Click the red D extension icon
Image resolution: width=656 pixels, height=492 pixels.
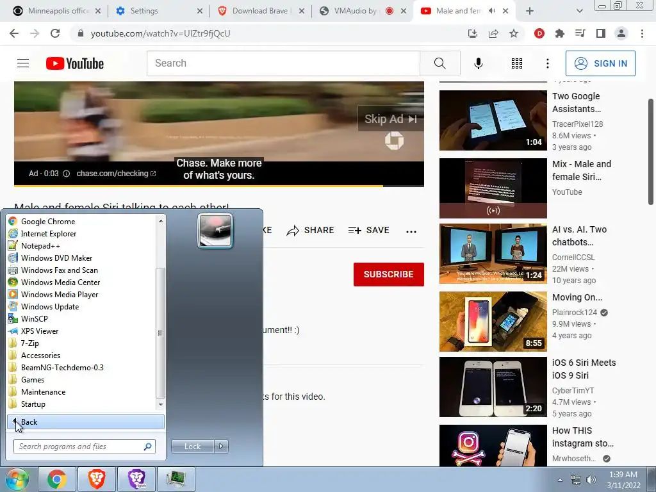tap(539, 33)
